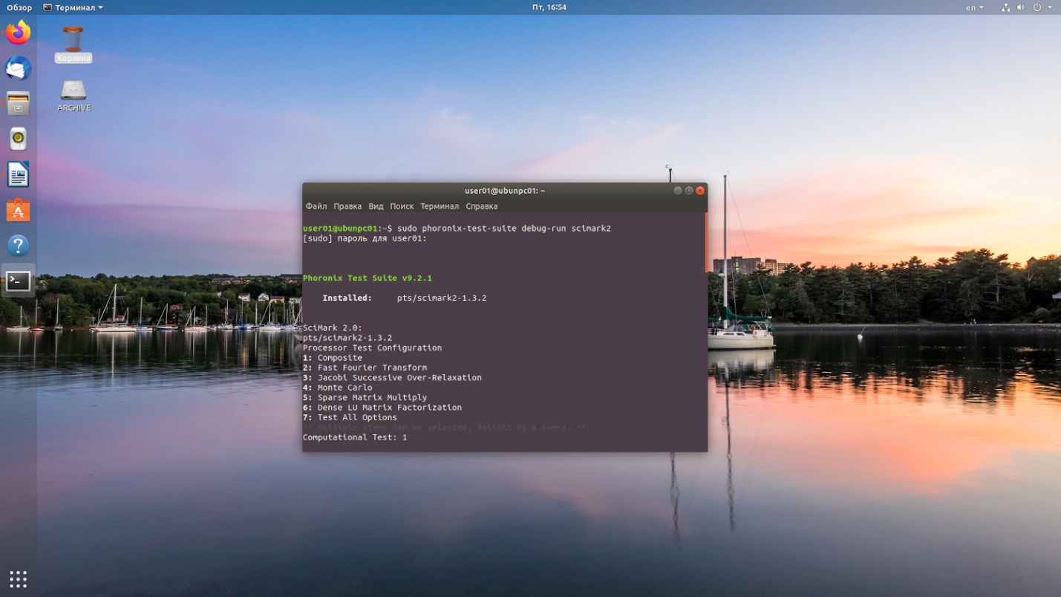1061x597 pixels.
Task: Open Firefox from the dock
Action: [18, 33]
